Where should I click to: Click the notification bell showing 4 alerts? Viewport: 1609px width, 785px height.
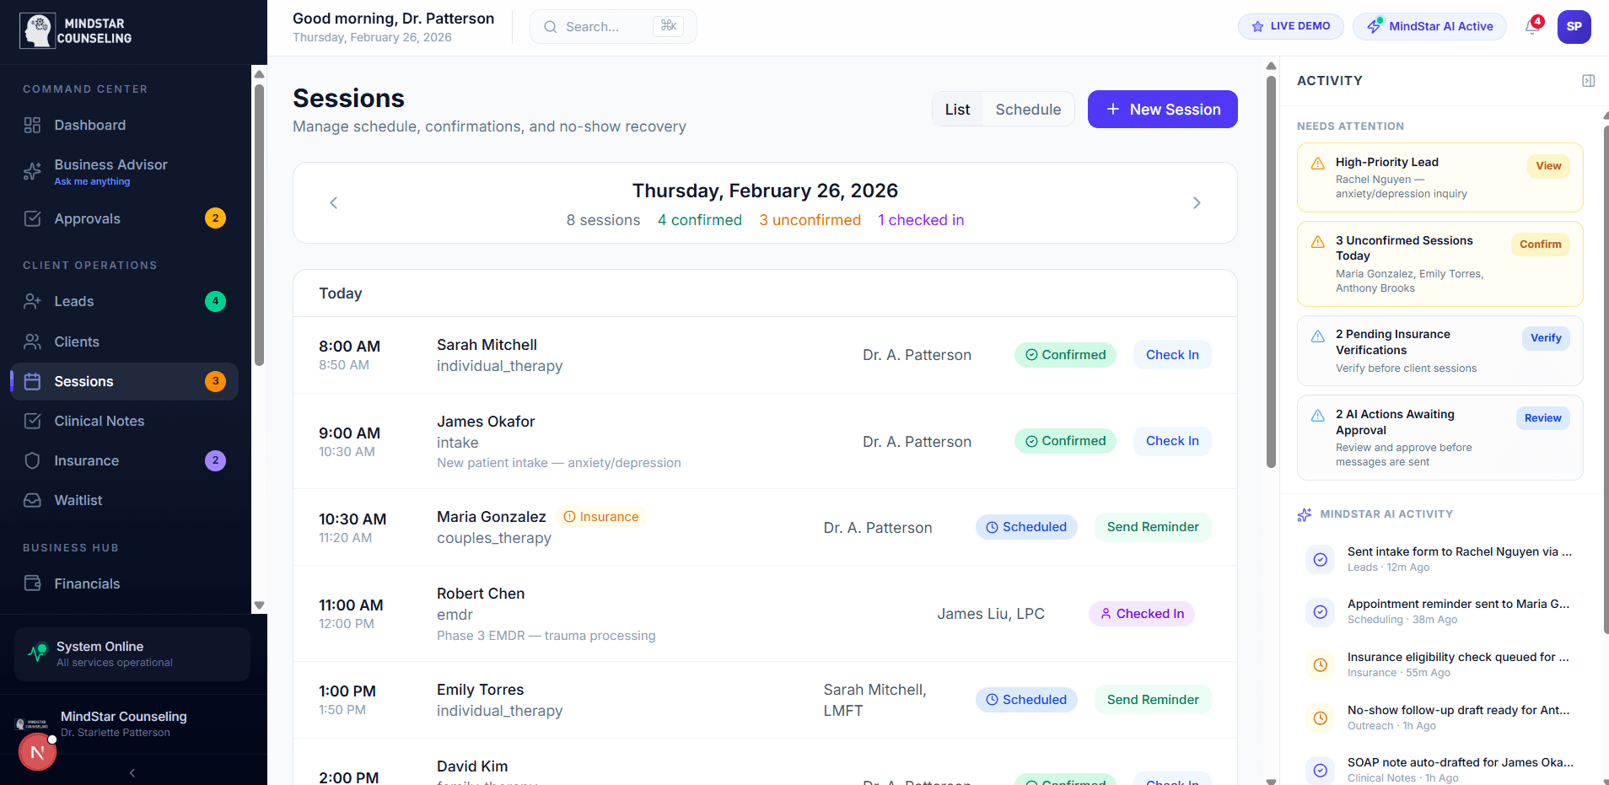(1531, 27)
